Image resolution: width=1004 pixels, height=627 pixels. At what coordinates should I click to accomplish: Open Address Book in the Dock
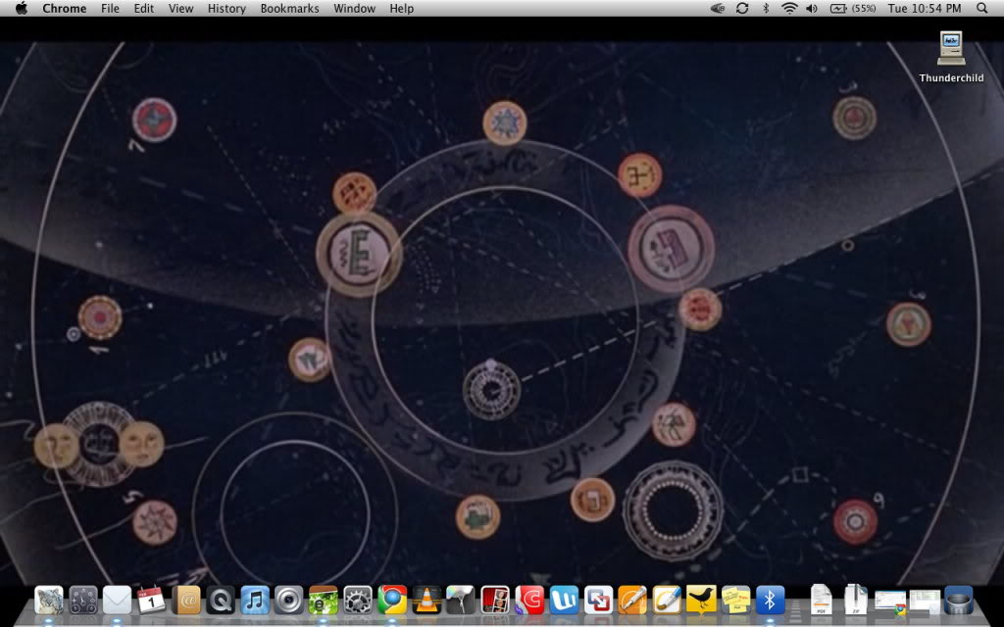pyautogui.click(x=186, y=601)
